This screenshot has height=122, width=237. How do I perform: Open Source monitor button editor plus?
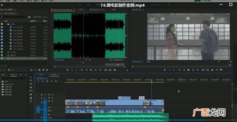pos(127,70)
